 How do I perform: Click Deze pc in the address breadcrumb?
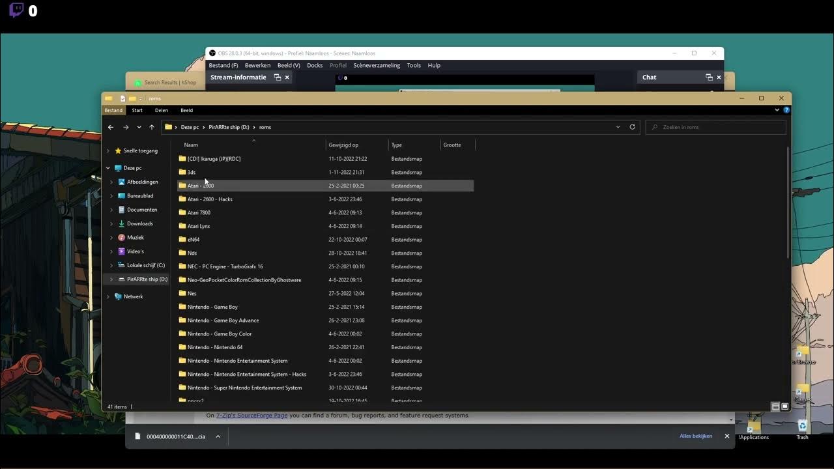coord(190,127)
